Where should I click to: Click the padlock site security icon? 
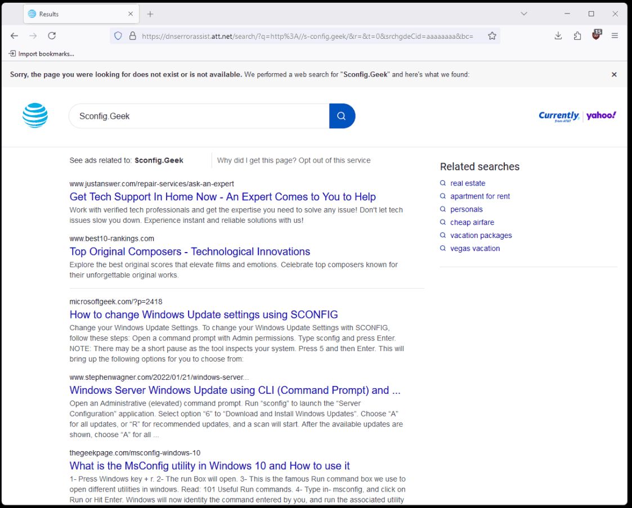133,36
